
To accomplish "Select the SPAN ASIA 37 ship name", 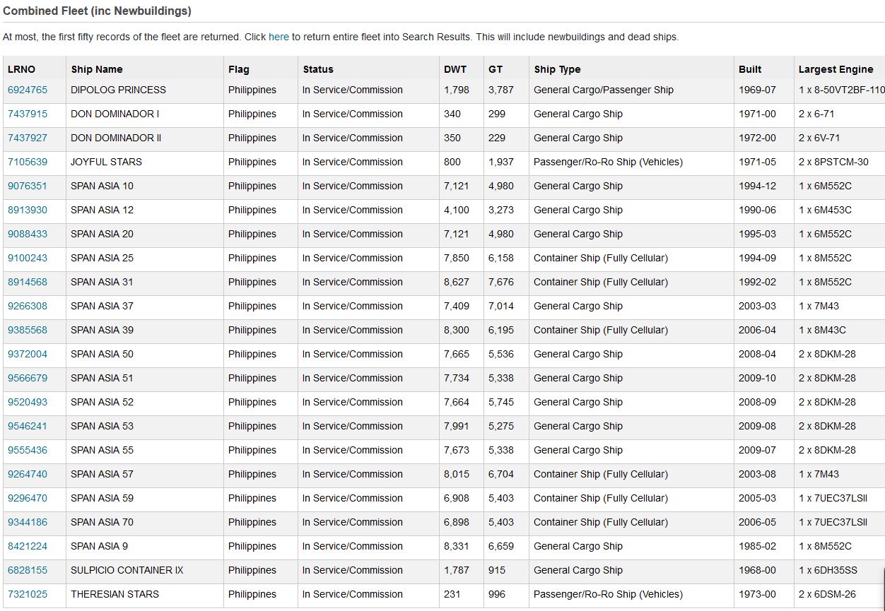I will coord(102,306).
